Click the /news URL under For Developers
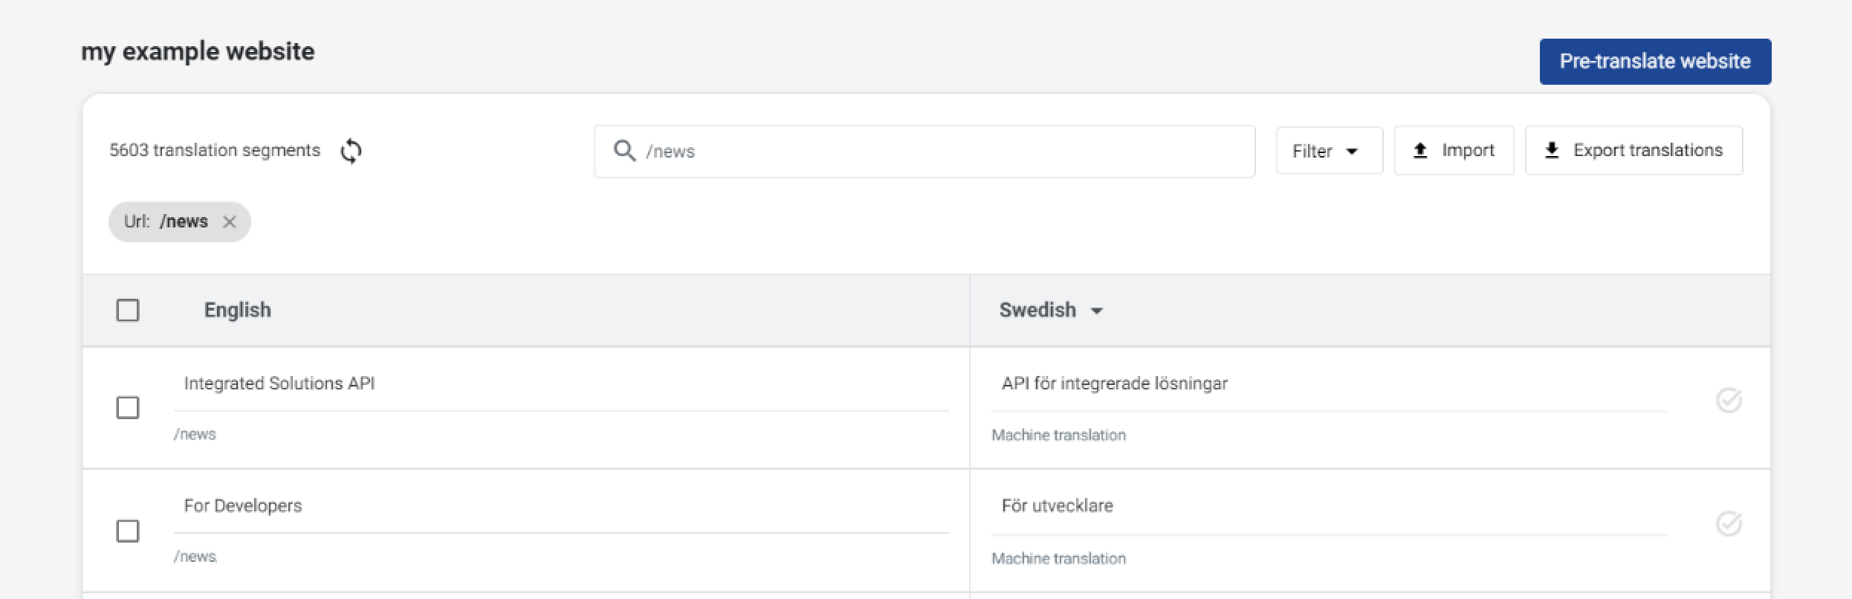Viewport: 1852px width, 599px height. [x=195, y=557]
